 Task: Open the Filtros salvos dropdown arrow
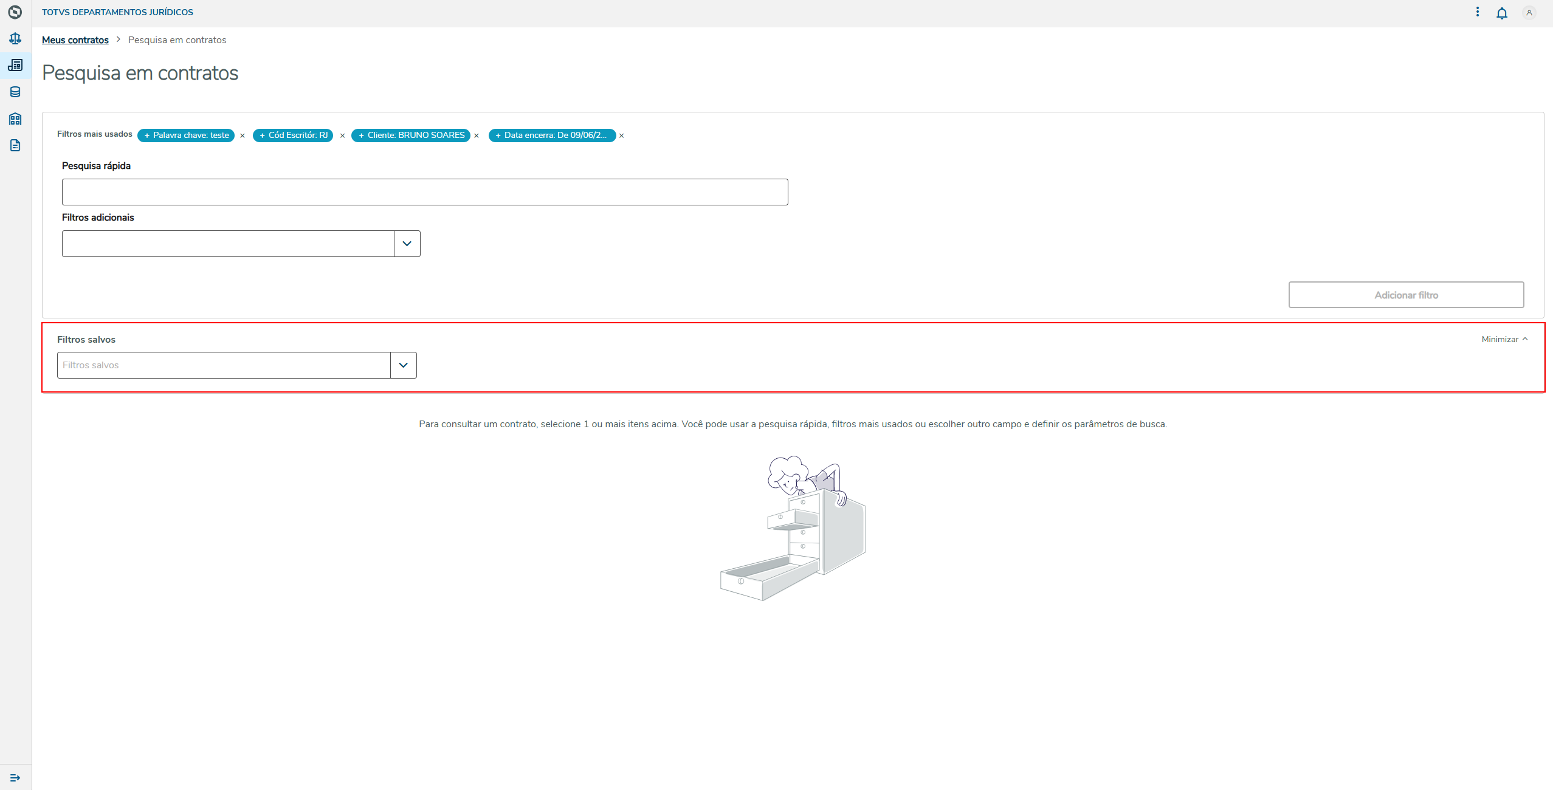coord(404,365)
